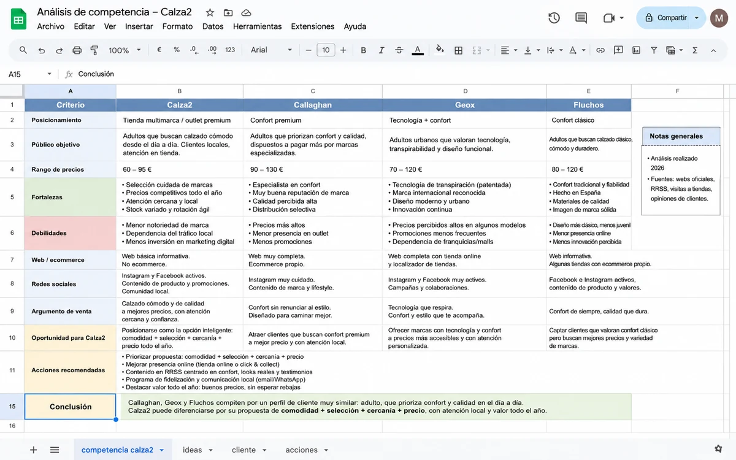
Task: Move the document to a folder
Action: (228, 12)
